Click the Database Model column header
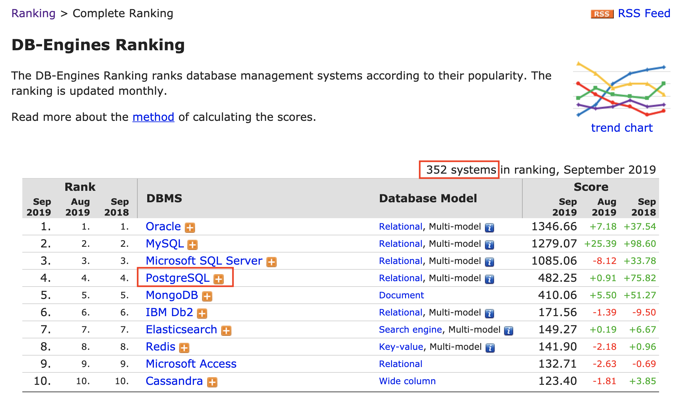The image size is (675, 395). [x=428, y=198]
